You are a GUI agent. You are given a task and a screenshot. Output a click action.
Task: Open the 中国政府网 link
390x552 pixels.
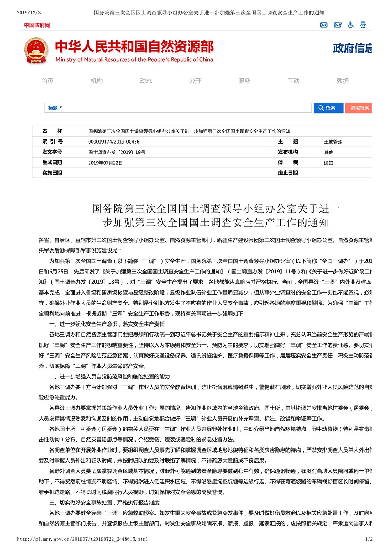click(x=37, y=25)
